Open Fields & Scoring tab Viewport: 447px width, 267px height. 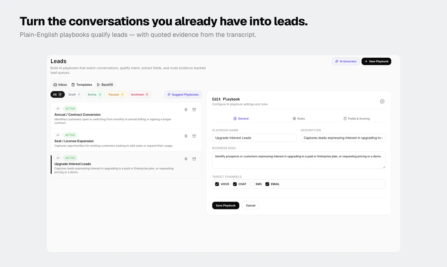pos(356,119)
